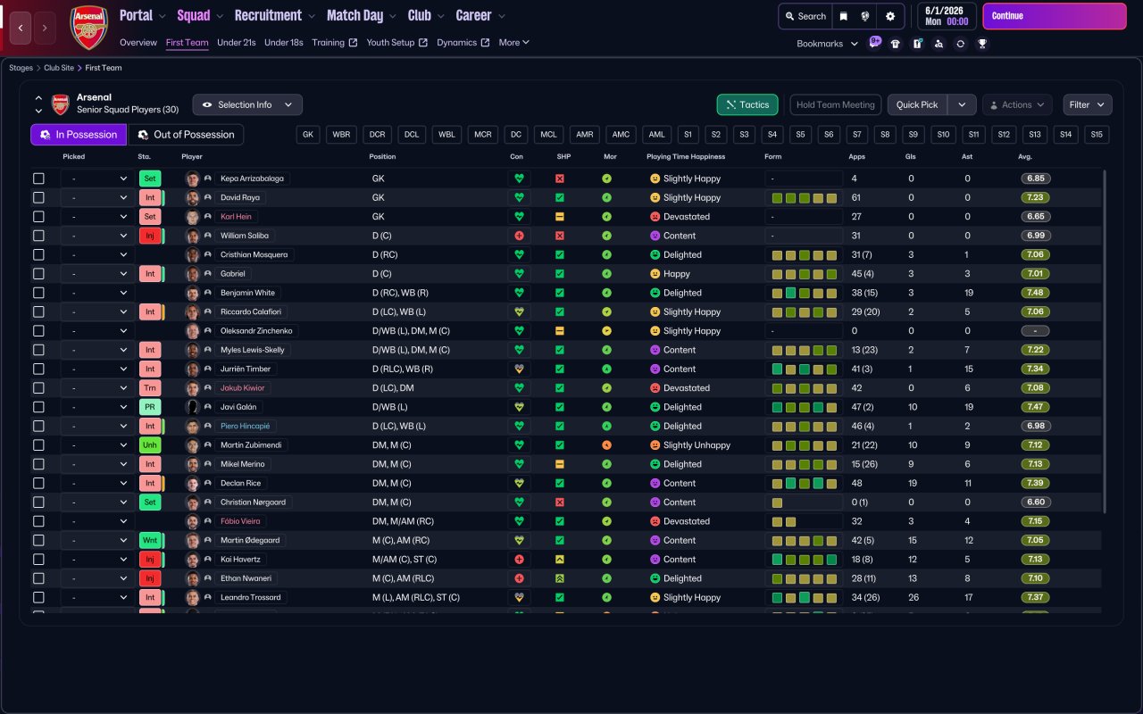Tick the checkbox for Leandro Trossard

click(38, 597)
